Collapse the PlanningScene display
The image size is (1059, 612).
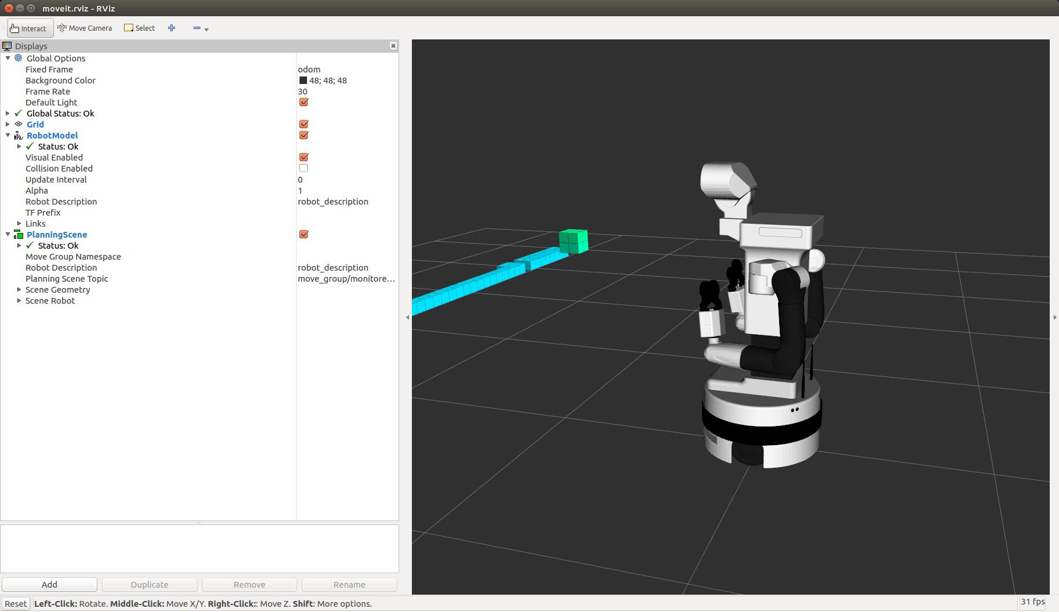click(x=8, y=234)
